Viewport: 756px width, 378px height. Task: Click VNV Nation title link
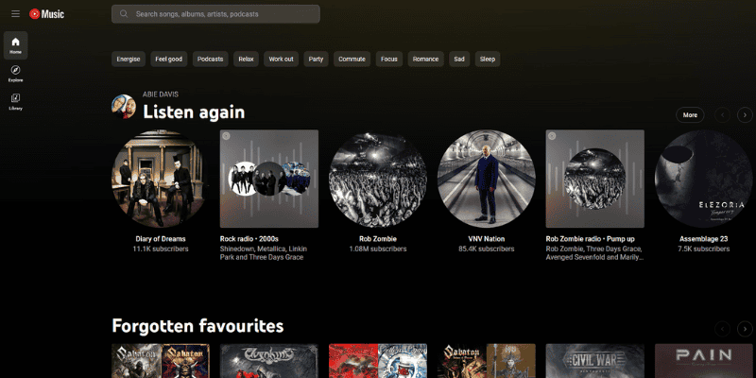tap(487, 239)
